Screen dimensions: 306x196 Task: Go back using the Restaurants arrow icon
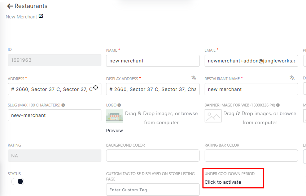(10, 6)
